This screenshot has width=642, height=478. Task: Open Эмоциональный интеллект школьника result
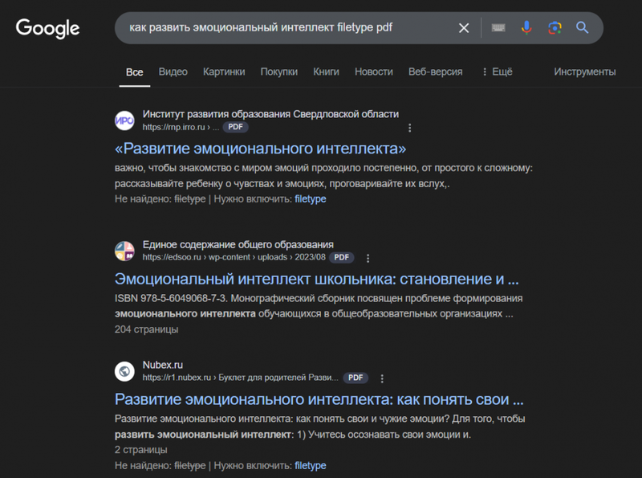pyautogui.click(x=316, y=279)
